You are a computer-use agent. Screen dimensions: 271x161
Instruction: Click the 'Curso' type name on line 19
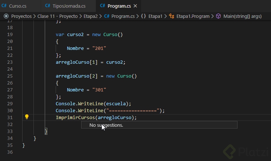[x=110, y=35]
